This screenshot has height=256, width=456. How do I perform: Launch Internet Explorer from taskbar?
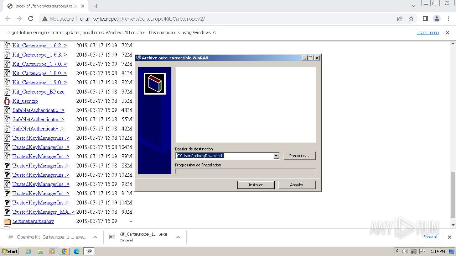[28, 251]
